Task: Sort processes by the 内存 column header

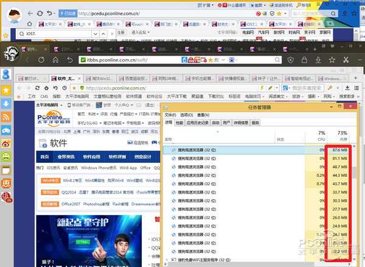Action: click(342, 137)
